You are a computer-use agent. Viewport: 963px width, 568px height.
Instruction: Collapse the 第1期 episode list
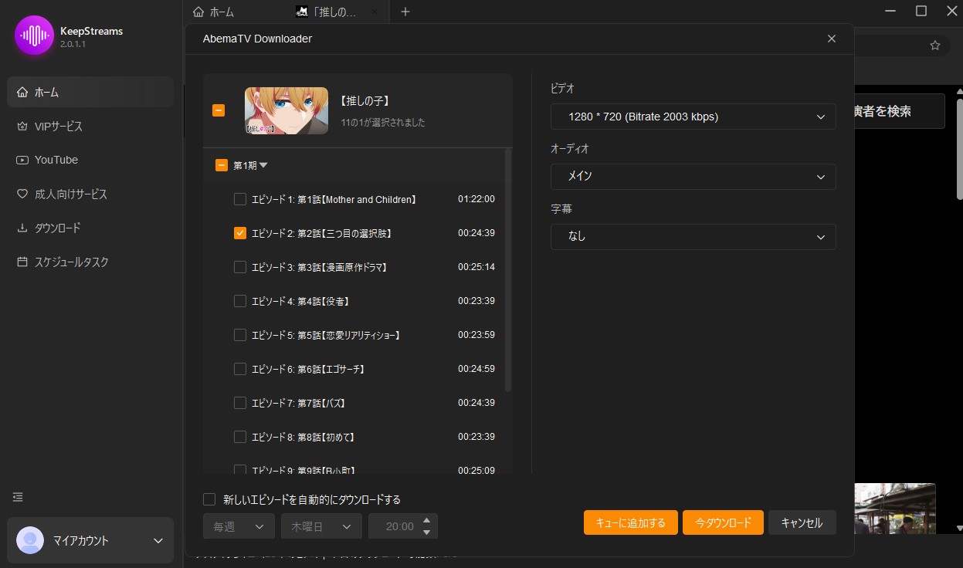click(263, 164)
